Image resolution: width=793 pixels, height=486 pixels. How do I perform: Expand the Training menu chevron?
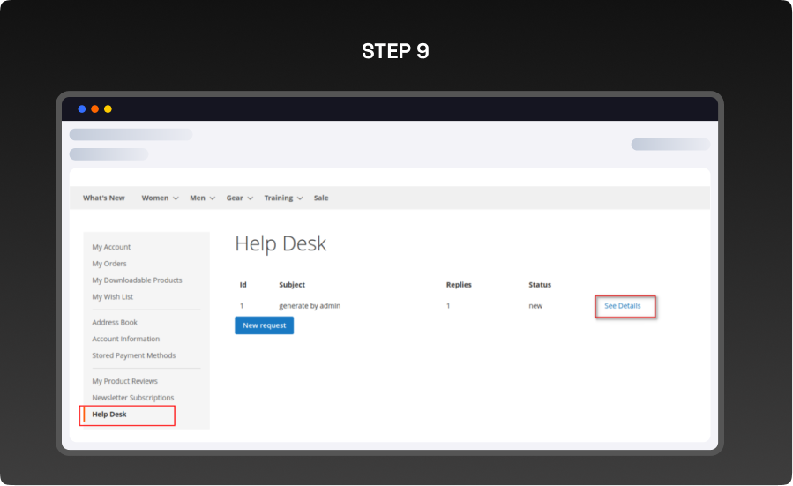click(x=300, y=198)
